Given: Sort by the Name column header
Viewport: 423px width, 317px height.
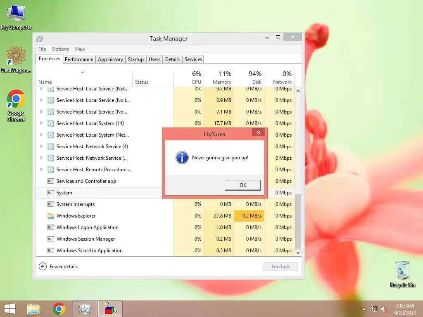Looking at the screenshot, I should pyautogui.click(x=84, y=78).
